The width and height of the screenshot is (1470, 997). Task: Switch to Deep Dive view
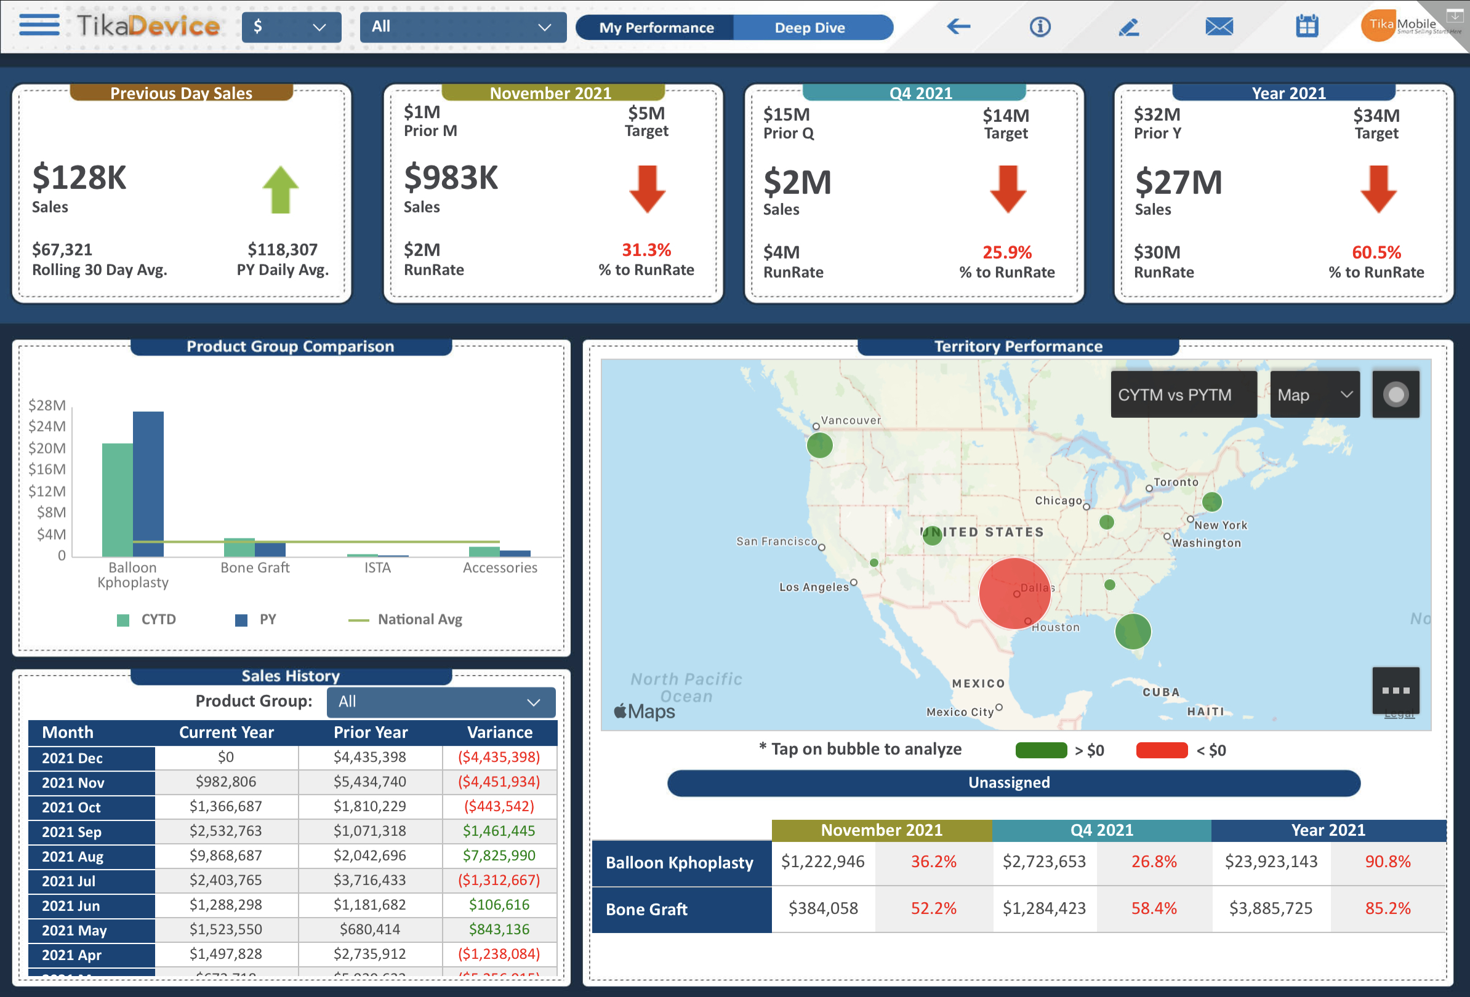pyautogui.click(x=809, y=28)
